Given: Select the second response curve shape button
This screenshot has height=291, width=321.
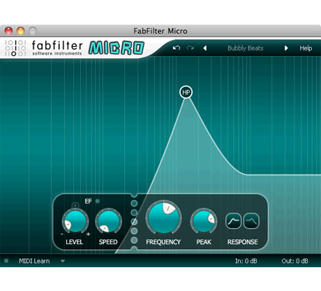Looking at the screenshot, I should (251, 221).
